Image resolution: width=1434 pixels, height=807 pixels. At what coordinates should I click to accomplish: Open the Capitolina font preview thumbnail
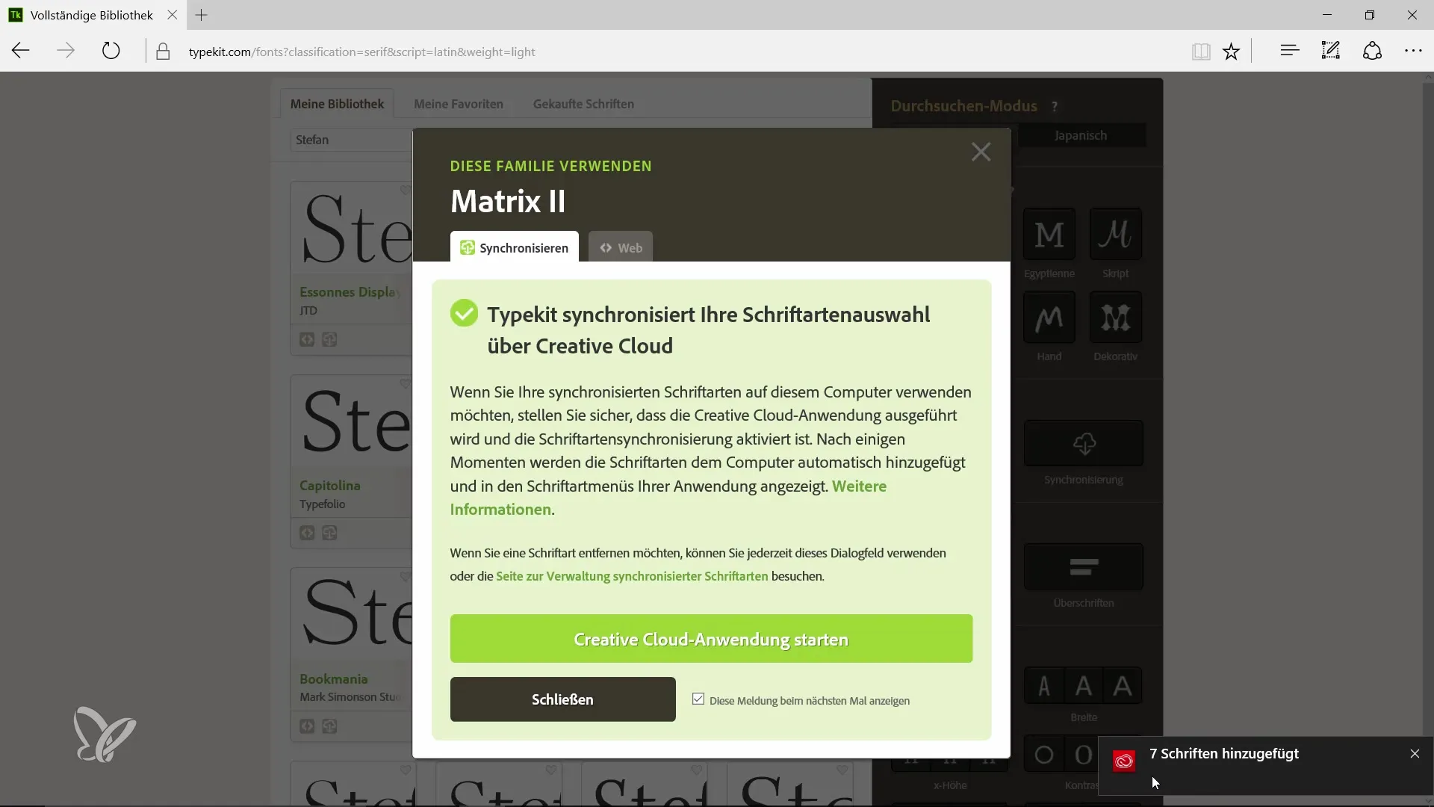352,421
